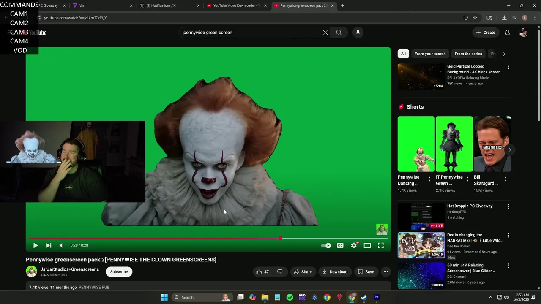Open Pennywise Dancing short
Viewport: 541px width, 304px height.
point(416,144)
